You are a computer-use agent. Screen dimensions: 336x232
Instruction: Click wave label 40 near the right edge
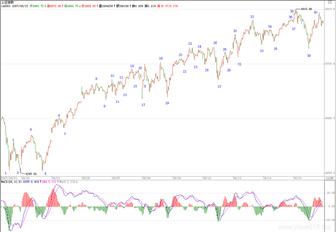point(316,12)
